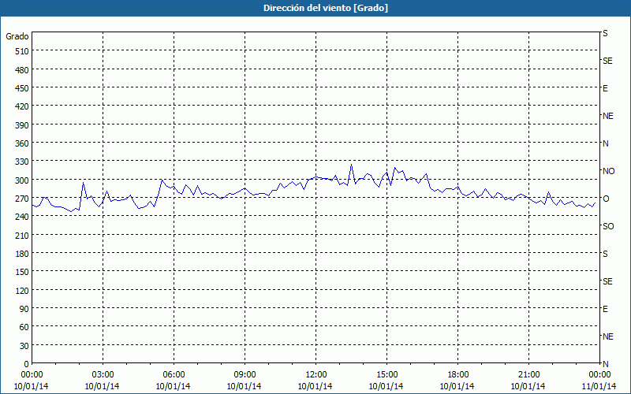Screen dimensions: 631x394
Task: Pick the 12:00 time label on x-axis
Action: [316, 375]
